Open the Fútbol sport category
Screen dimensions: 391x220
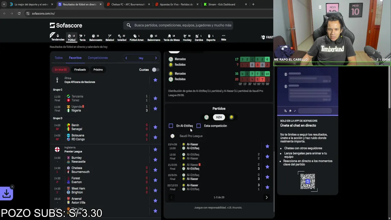(71, 38)
